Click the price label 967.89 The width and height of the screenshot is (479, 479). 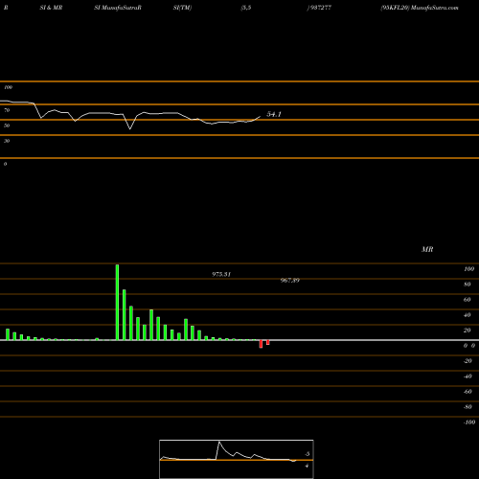click(x=290, y=281)
